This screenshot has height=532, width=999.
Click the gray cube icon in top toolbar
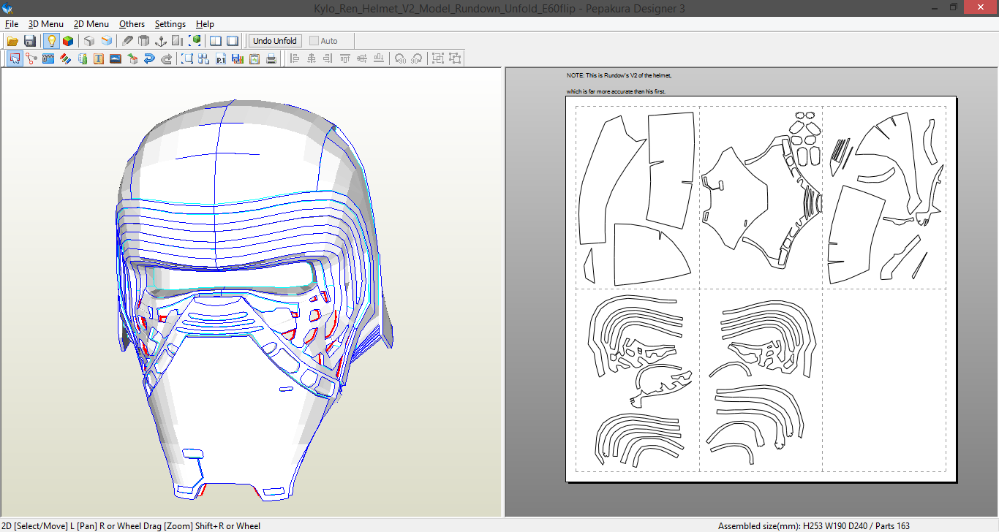pos(89,41)
